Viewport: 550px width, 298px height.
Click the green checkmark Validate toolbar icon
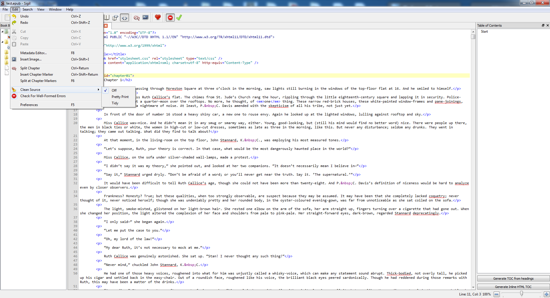(x=179, y=18)
